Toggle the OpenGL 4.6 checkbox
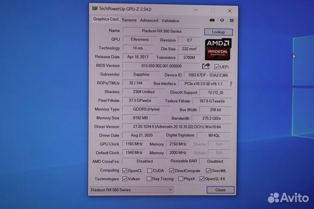Screen dimensions: 314x209 (201, 179)
